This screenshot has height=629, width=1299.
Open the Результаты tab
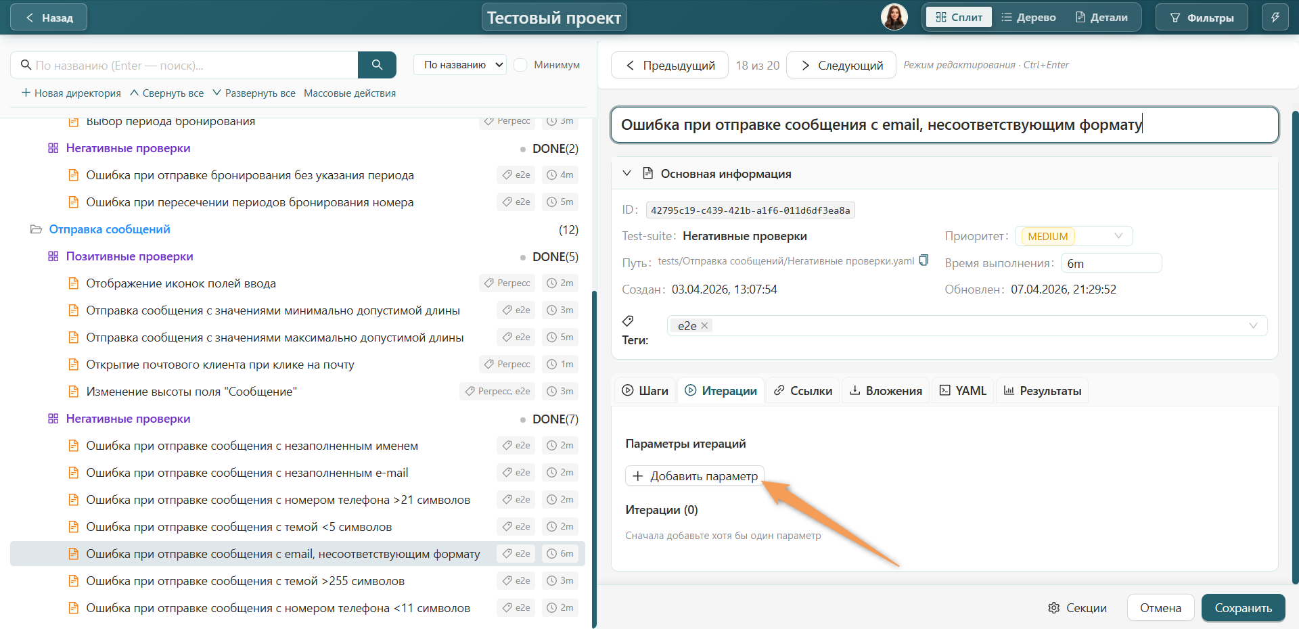tap(1042, 391)
